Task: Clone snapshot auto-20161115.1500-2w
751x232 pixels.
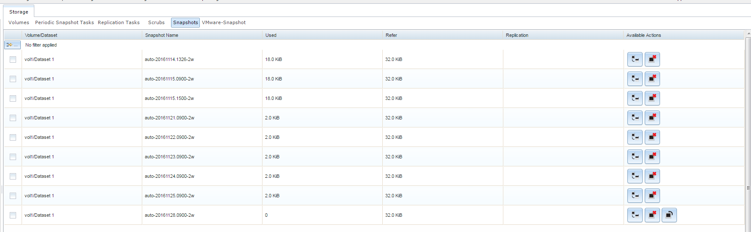Action: 635,98
